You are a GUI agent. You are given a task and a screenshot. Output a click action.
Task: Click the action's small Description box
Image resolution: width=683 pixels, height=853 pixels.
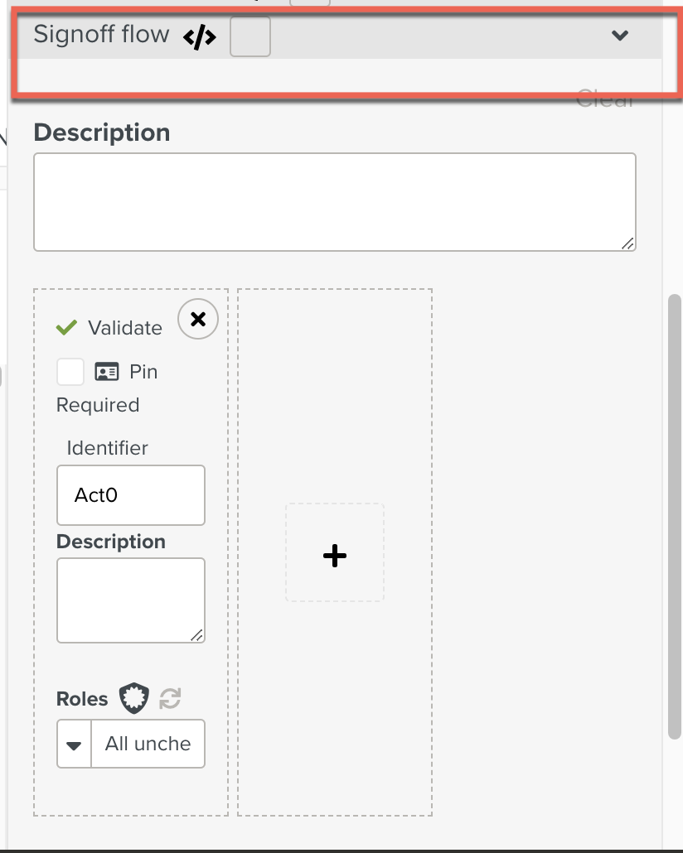pyautogui.click(x=130, y=600)
